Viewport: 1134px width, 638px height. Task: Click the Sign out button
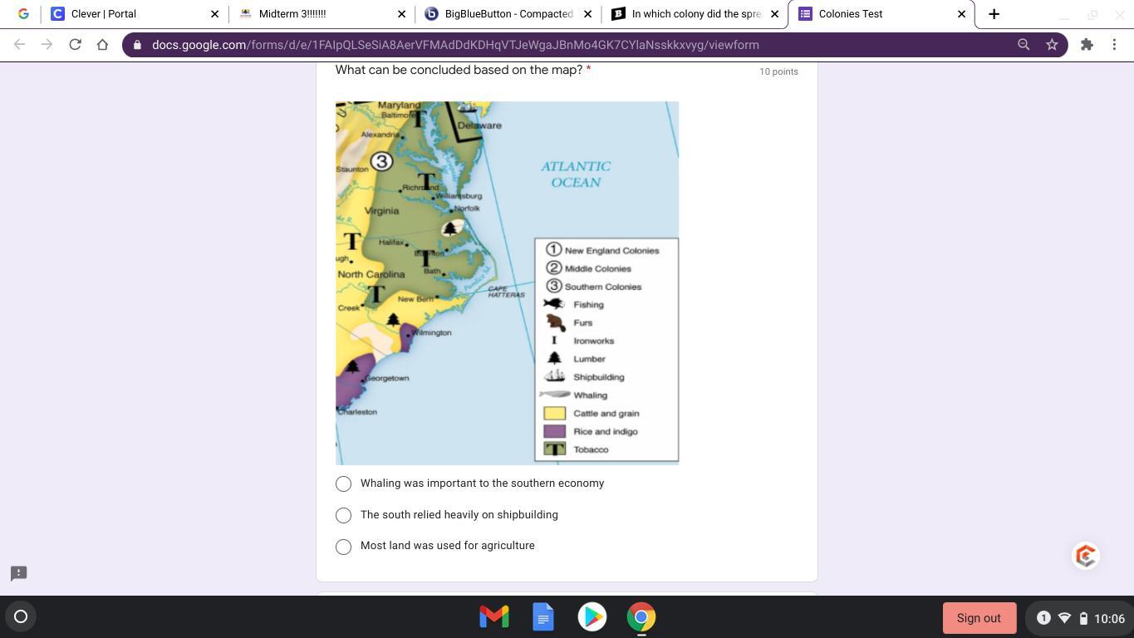coord(979,618)
